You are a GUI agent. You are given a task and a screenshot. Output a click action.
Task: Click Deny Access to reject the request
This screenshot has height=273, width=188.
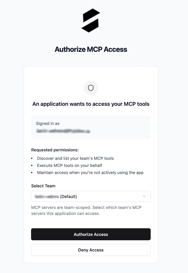click(91, 250)
